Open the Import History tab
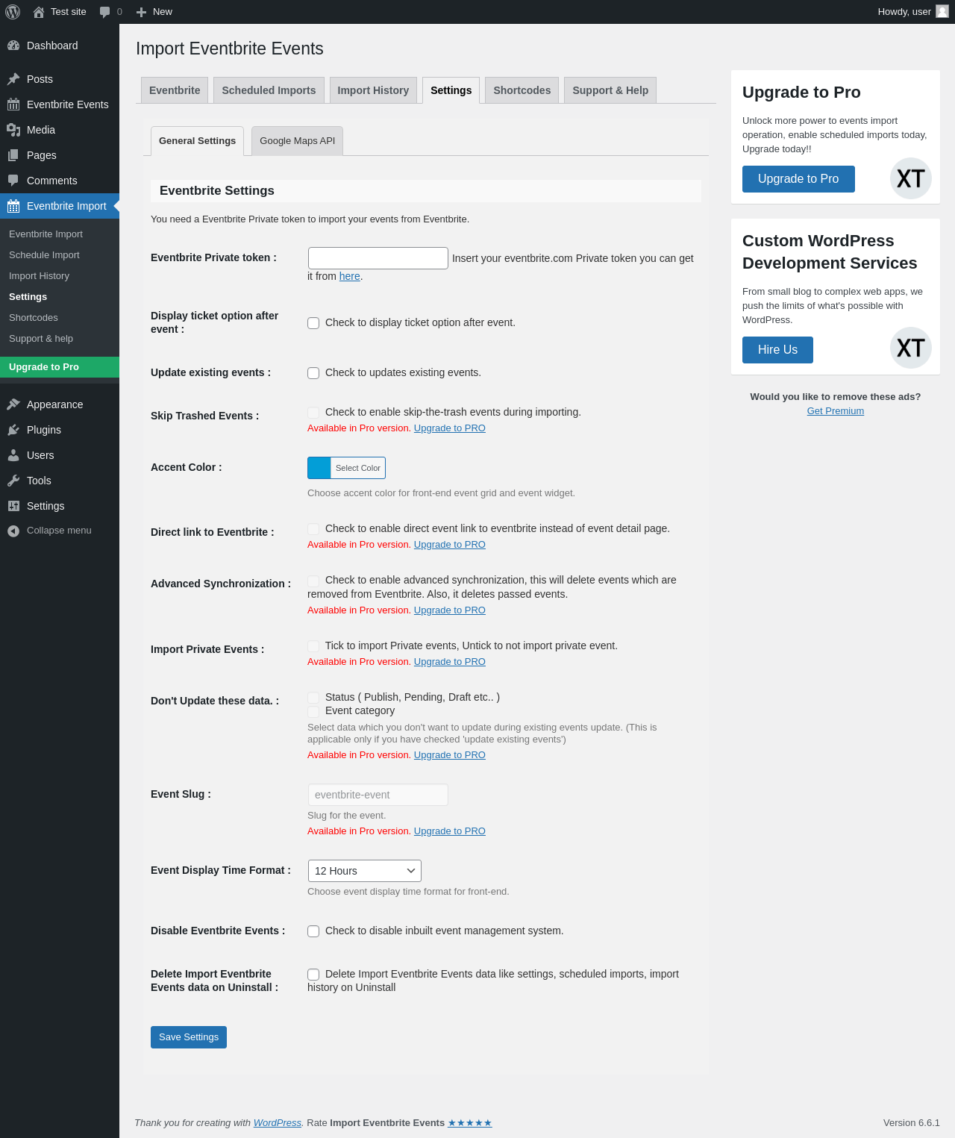Image resolution: width=955 pixels, height=1138 pixels. click(x=373, y=90)
